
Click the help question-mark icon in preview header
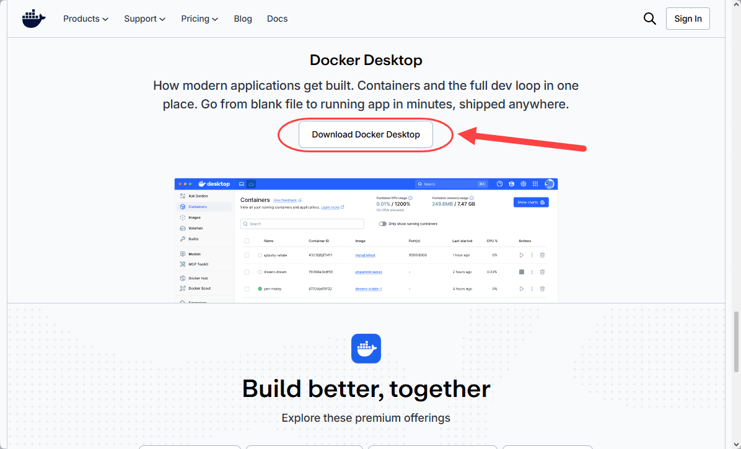pos(499,184)
